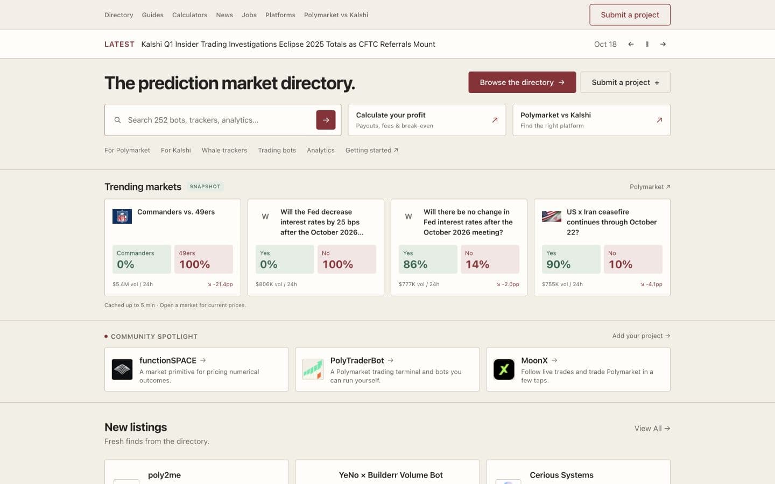Open Guides in the top navigation
The height and width of the screenshot is (484, 775).
coord(153,15)
